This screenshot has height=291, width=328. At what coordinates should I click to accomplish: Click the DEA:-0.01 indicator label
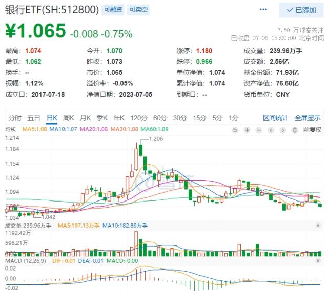(91, 261)
